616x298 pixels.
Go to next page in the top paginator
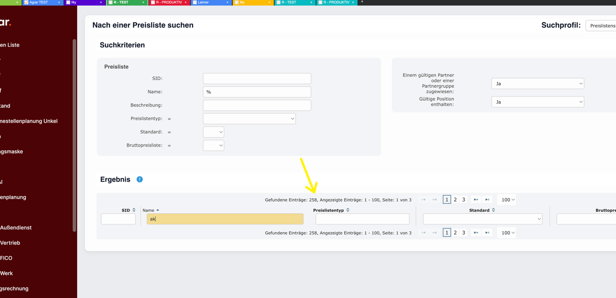pos(476,200)
